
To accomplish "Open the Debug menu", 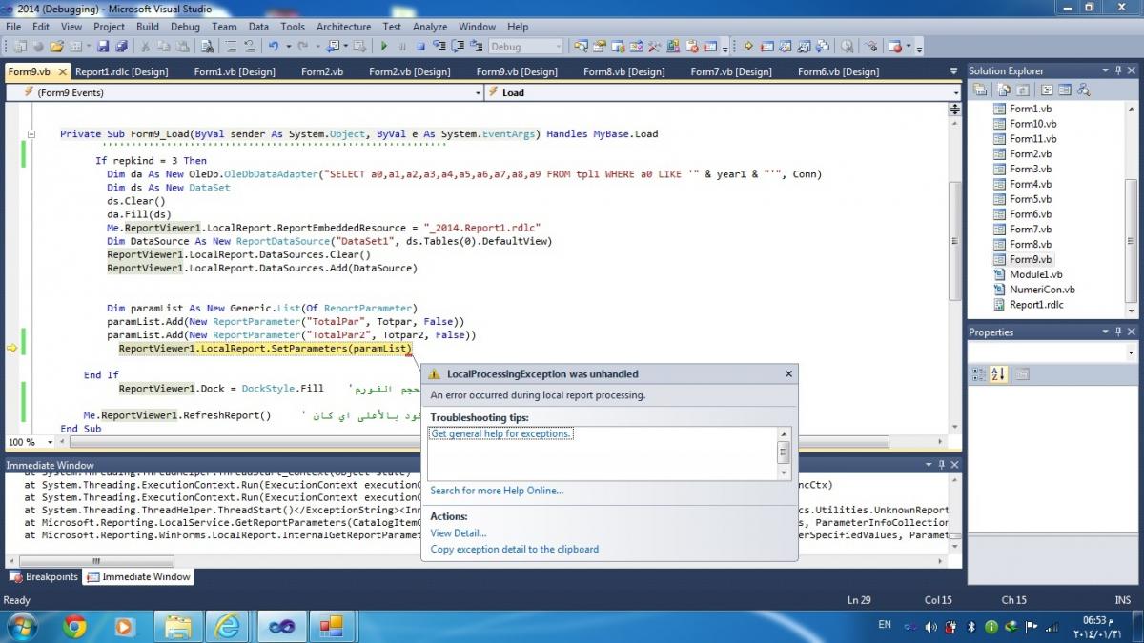I will coord(184,27).
